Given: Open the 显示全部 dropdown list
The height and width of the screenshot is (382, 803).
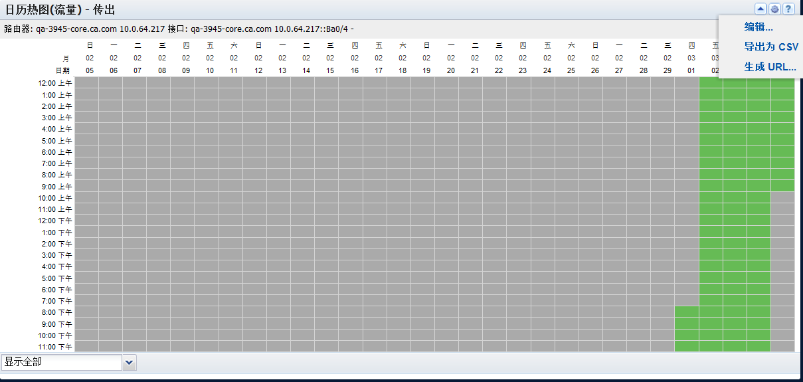Looking at the screenshot, I should [x=68, y=362].
